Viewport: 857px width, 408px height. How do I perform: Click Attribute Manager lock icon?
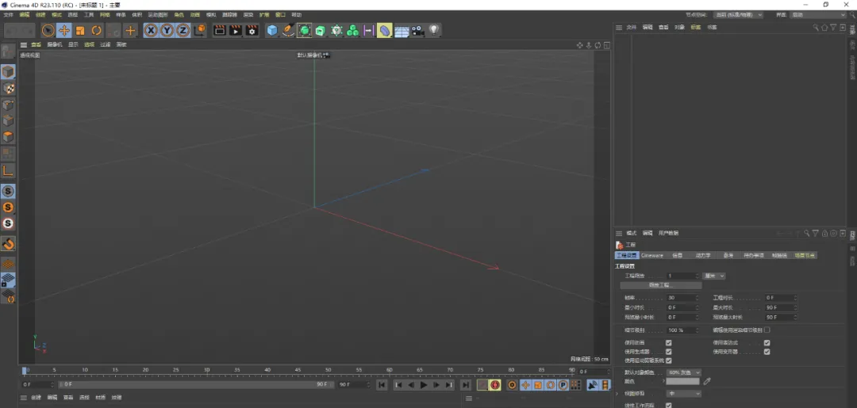click(x=824, y=233)
